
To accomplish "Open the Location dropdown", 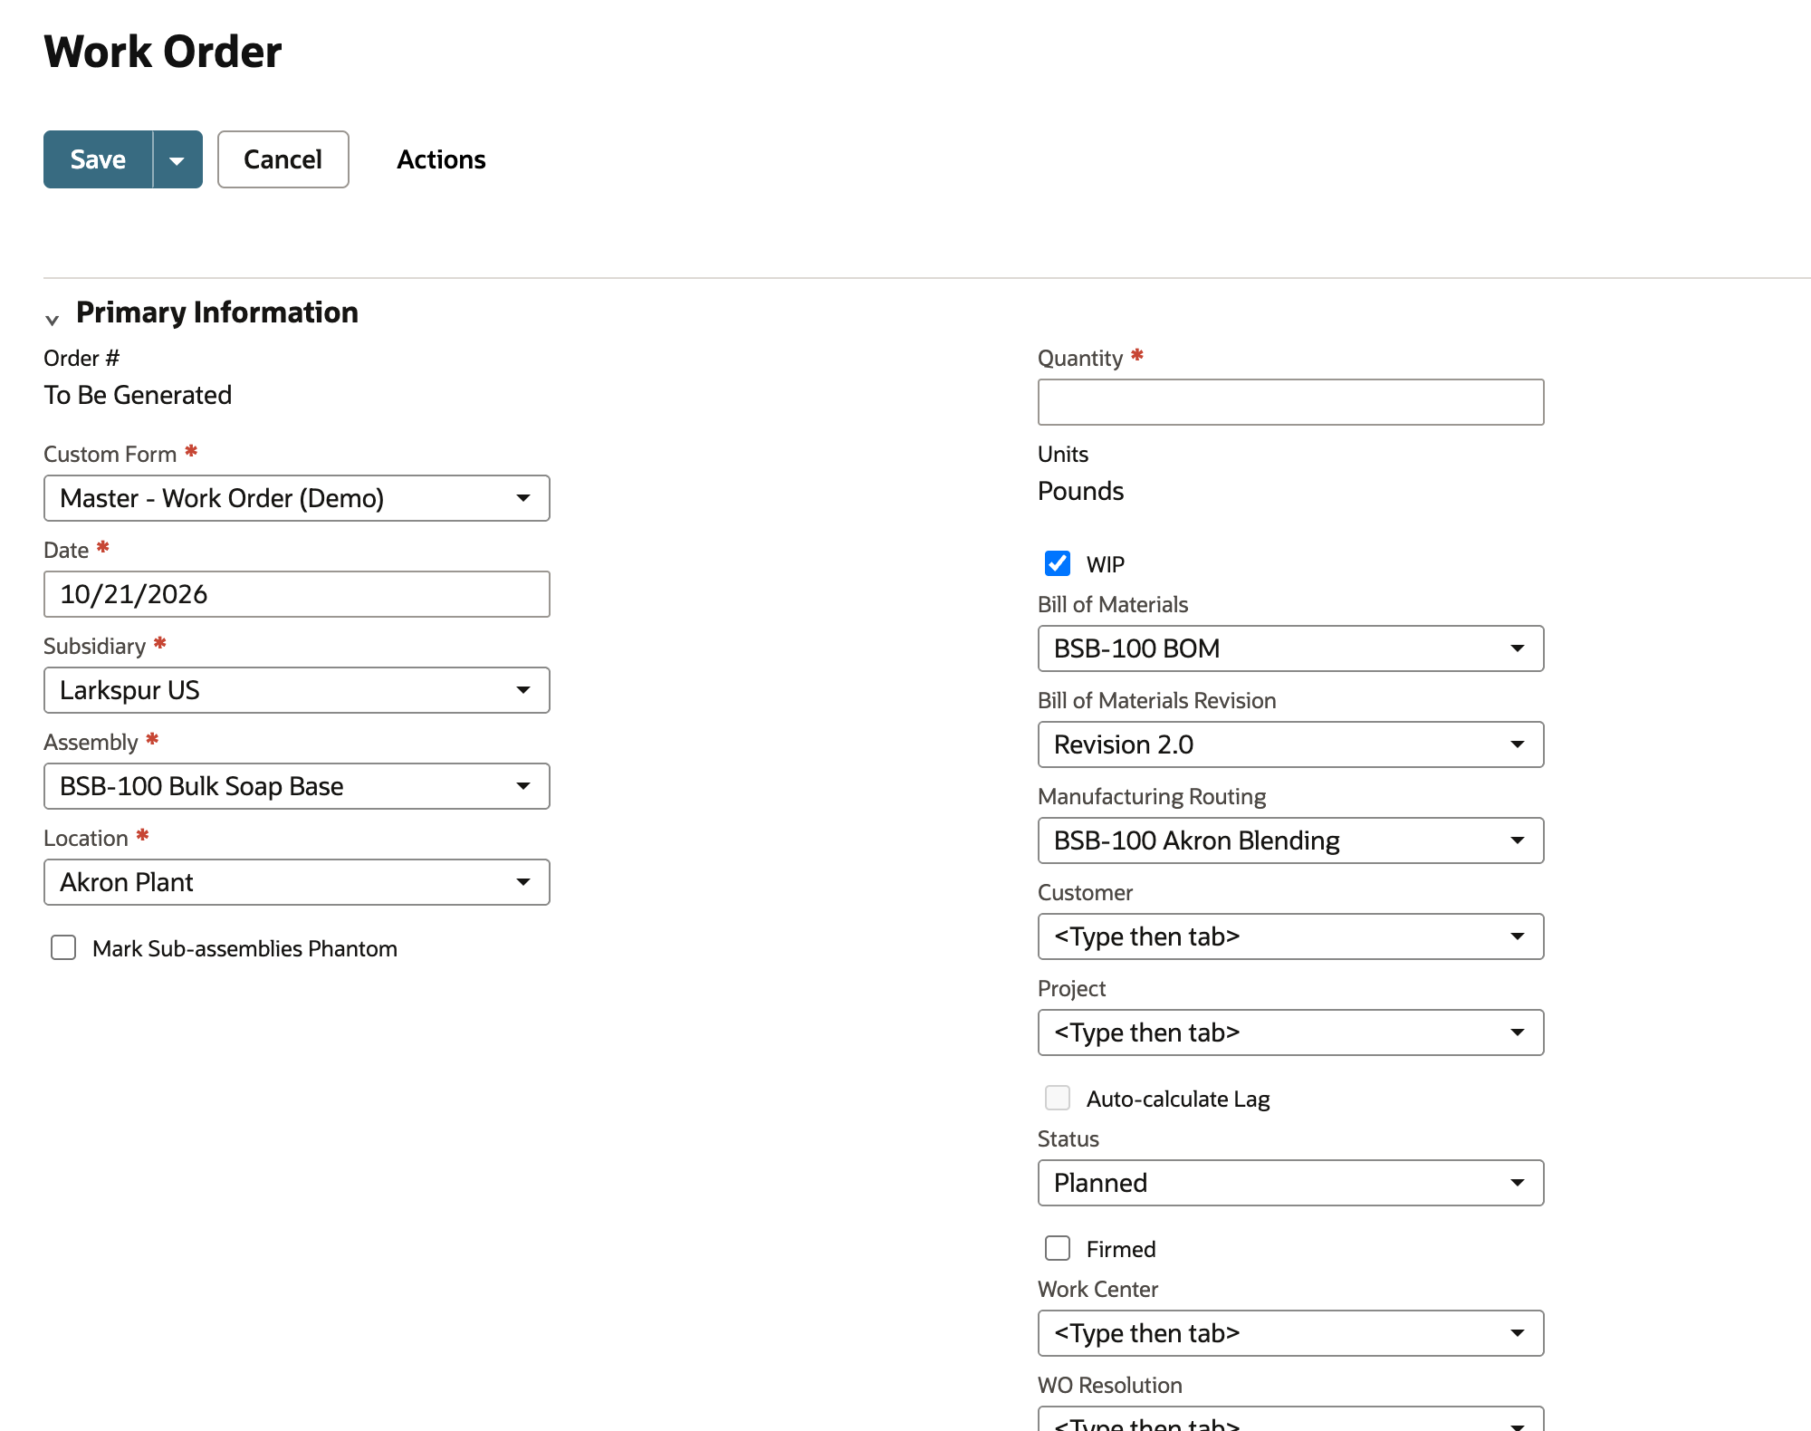I will (x=296, y=882).
